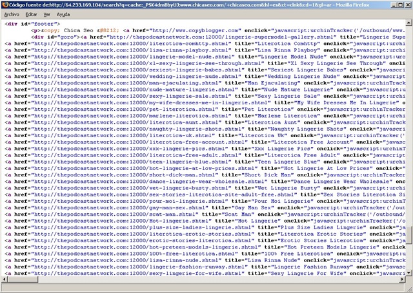Viewport: 413px width, 293px height.
Task: Open the Editar menu
Action: pos(31,15)
